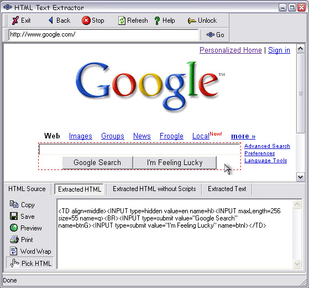
Task: Open Extracted HTML without Scripts tab
Action: 154,189
